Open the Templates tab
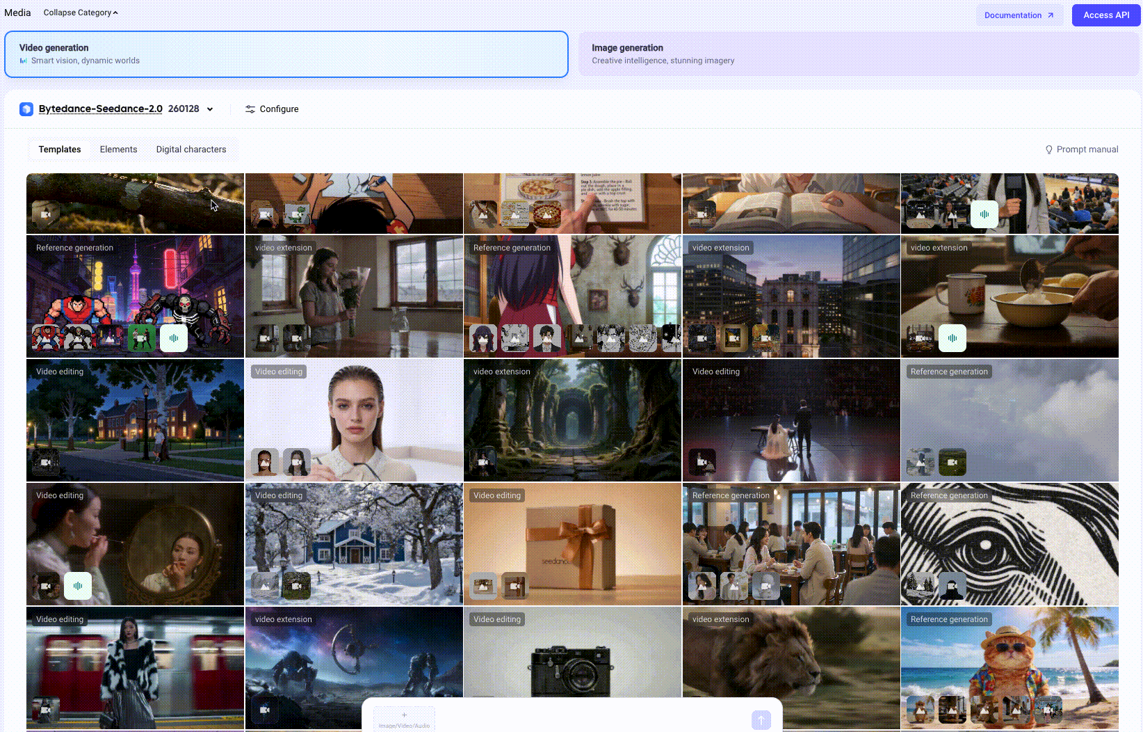 [x=60, y=150]
